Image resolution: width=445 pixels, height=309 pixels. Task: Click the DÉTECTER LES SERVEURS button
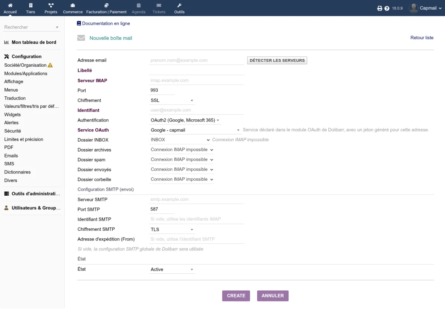(x=277, y=60)
